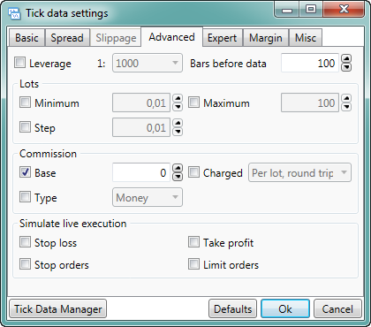The width and height of the screenshot is (371, 327).
Task: Open the Per lot, round trip dropdown
Action: coord(299,172)
